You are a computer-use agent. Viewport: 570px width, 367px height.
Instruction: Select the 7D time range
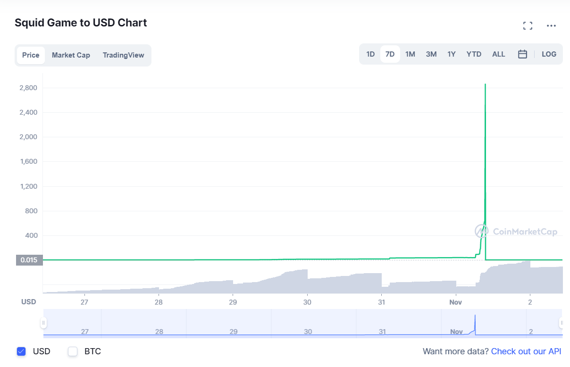pyautogui.click(x=390, y=54)
